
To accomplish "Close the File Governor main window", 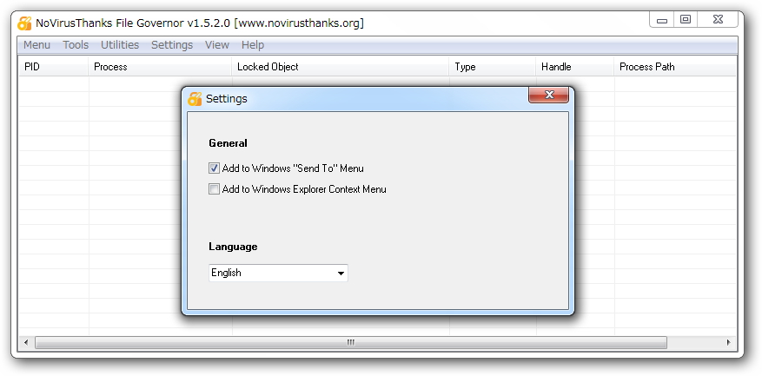I will pos(718,20).
